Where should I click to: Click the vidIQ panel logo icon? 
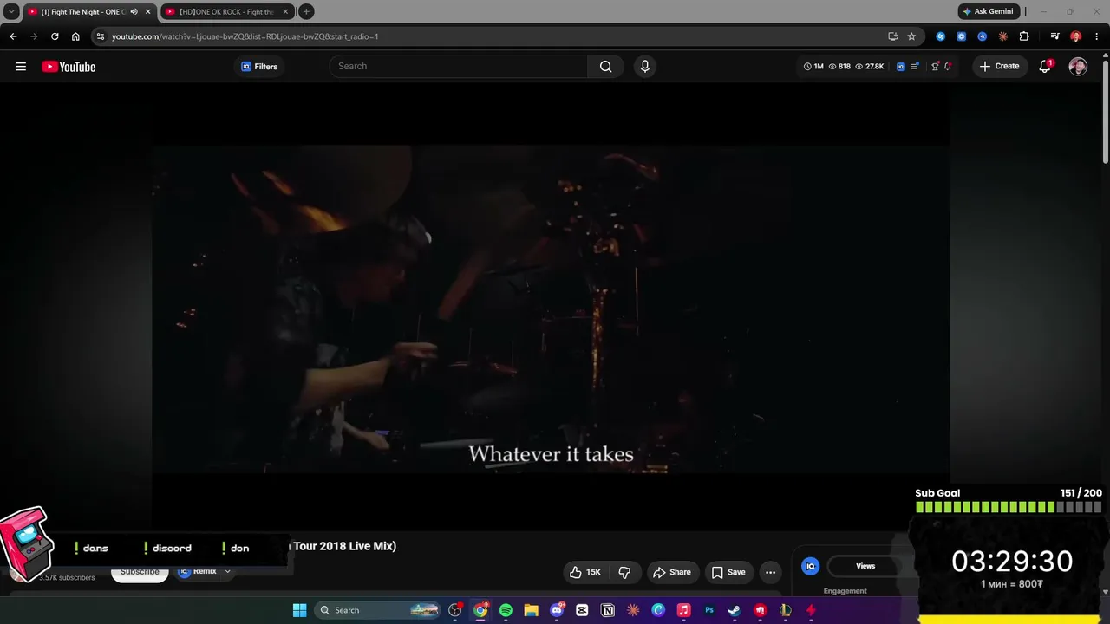tap(811, 566)
